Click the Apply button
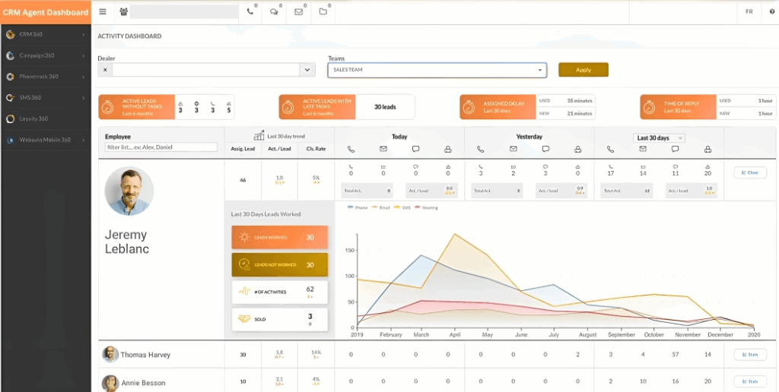Image resolution: width=779 pixels, height=392 pixels. (583, 70)
